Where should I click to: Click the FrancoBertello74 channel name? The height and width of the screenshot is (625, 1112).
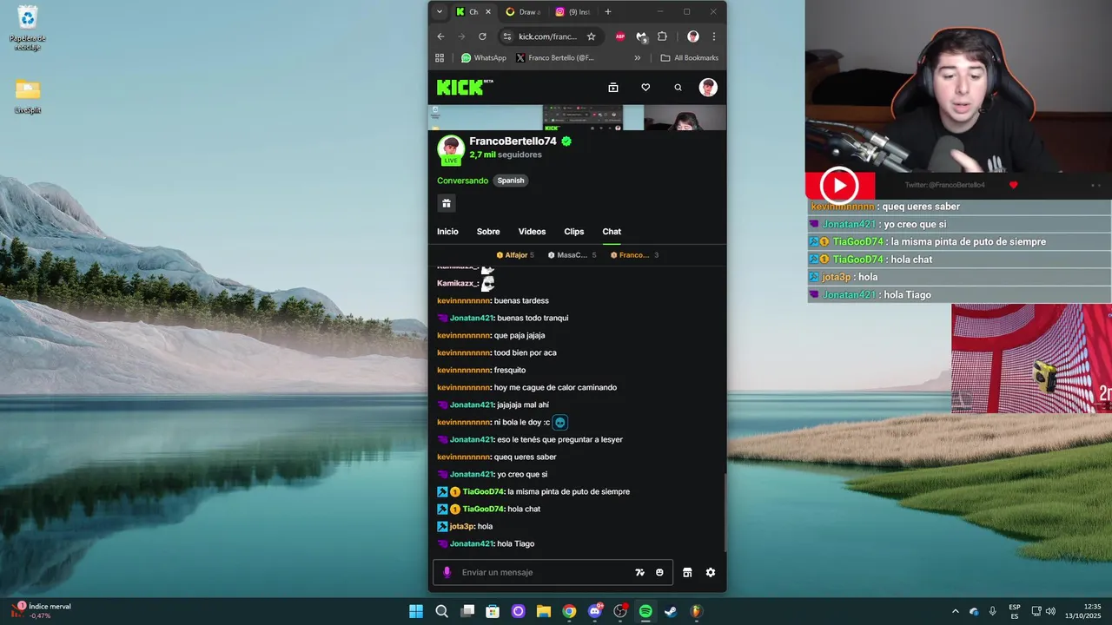click(513, 141)
